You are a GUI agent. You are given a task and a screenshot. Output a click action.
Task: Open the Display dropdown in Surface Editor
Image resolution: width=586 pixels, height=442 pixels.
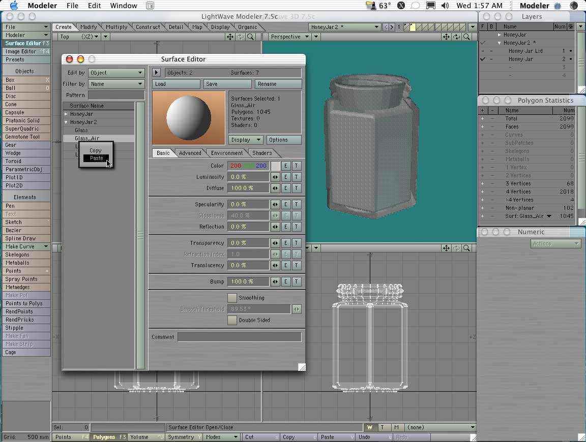pos(246,140)
